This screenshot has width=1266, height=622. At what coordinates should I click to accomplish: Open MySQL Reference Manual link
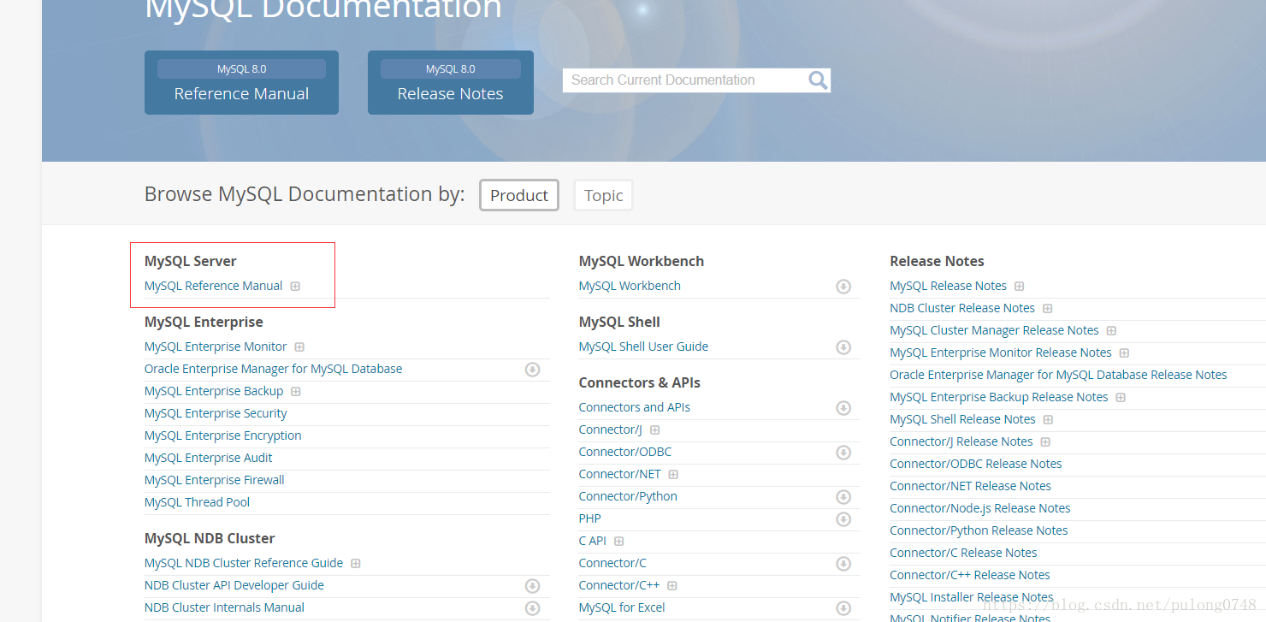213,286
